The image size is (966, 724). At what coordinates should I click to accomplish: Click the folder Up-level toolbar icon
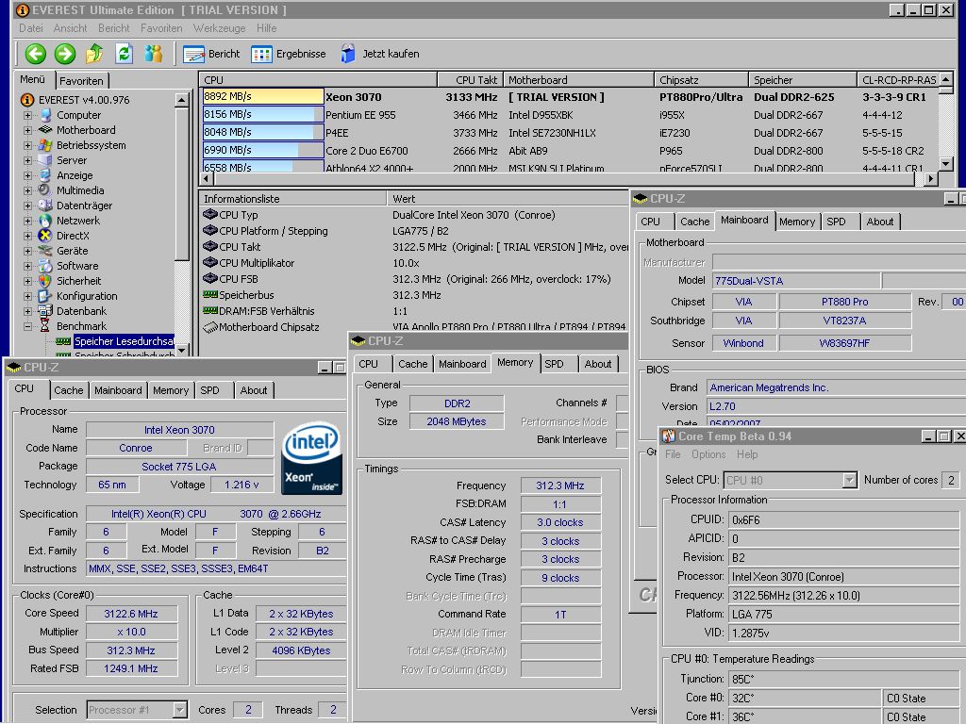(94, 54)
